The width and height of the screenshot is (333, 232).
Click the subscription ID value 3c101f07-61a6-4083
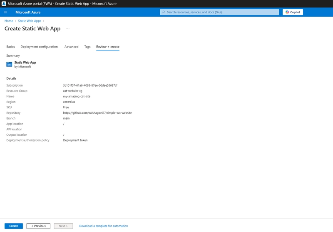[90, 85]
